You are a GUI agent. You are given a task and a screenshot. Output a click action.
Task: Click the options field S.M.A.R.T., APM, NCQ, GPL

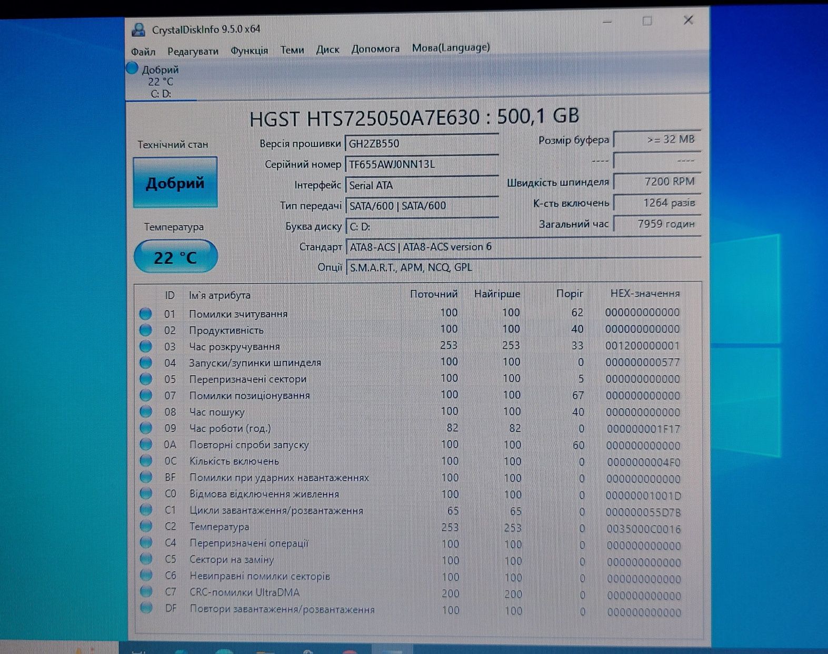(x=523, y=267)
